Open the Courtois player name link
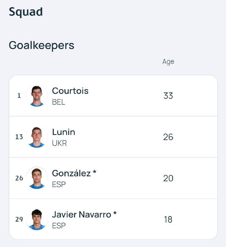The height and width of the screenshot is (247, 226). 70,91
